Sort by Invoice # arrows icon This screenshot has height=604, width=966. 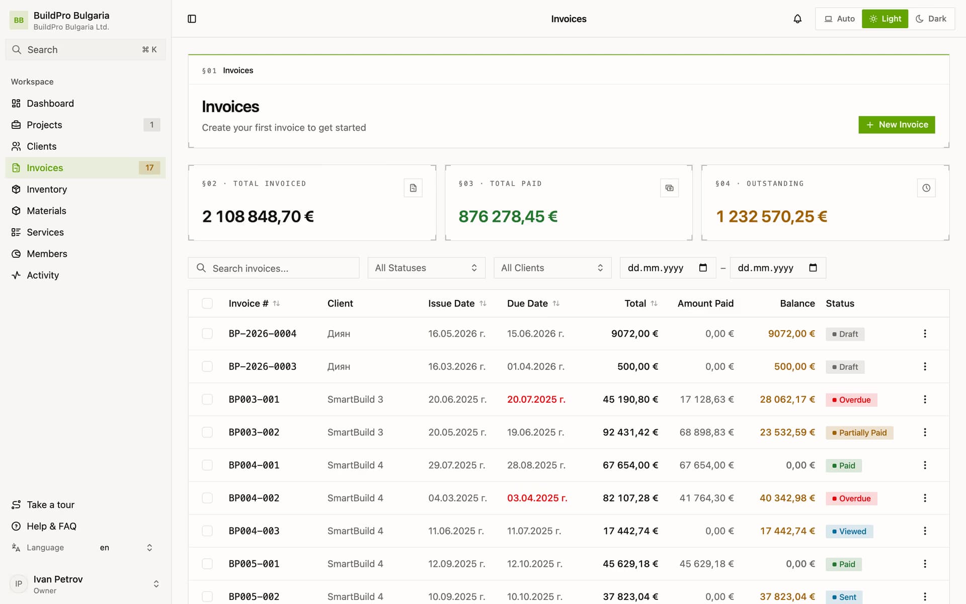coord(276,304)
